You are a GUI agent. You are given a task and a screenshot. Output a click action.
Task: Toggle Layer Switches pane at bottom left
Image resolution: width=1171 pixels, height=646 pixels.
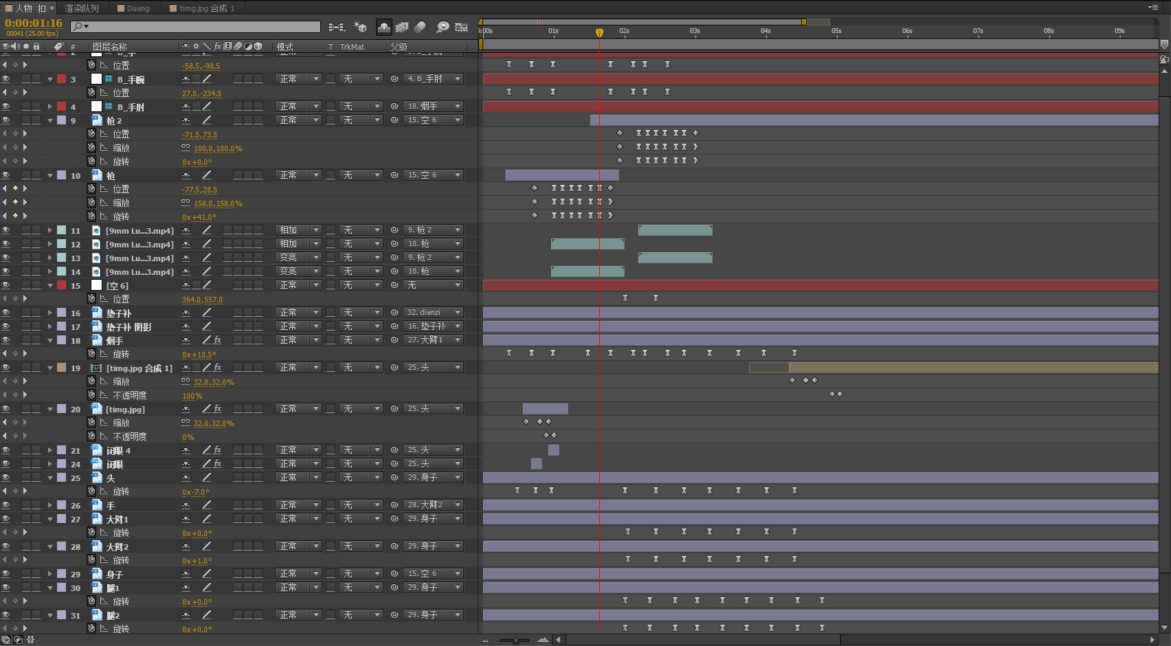6,640
